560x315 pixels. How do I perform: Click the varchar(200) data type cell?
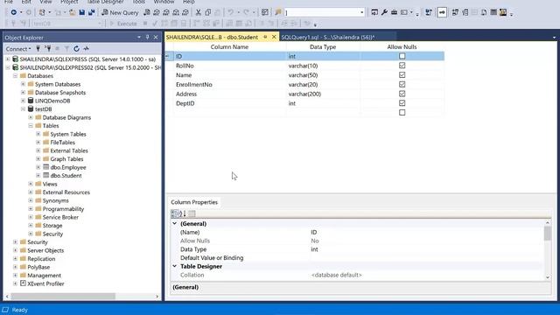tap(323, 94)
